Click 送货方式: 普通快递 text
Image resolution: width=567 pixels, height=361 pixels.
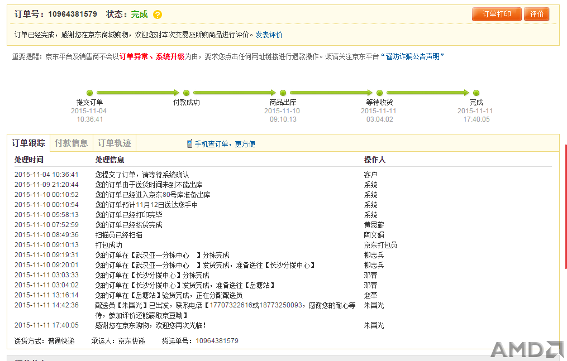(45, 341)
